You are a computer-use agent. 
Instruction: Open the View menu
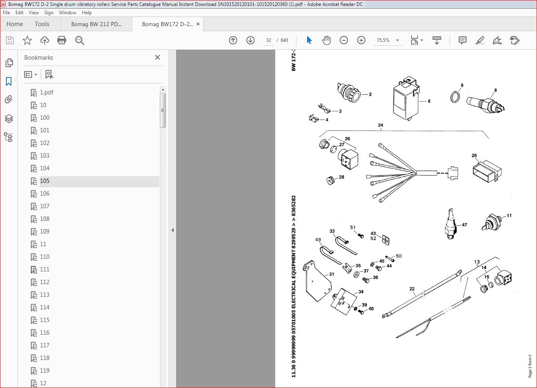tap(34, 13)
